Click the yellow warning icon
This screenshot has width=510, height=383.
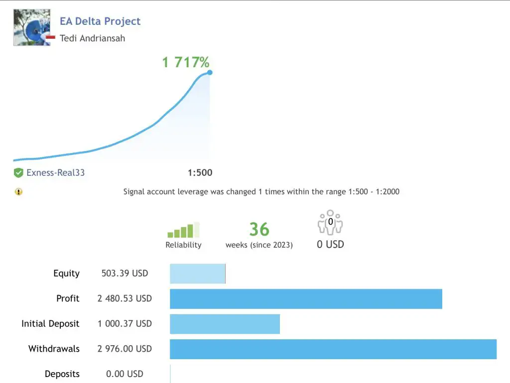tap(18, 192)
